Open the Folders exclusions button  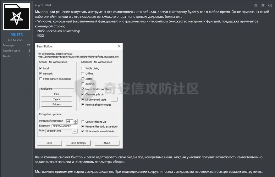coord(57,104)
